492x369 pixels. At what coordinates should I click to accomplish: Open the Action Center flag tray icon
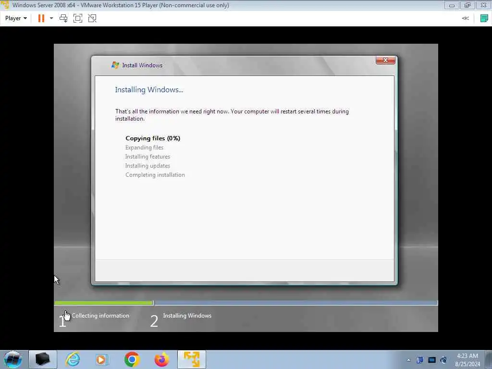tap(420, 360)
